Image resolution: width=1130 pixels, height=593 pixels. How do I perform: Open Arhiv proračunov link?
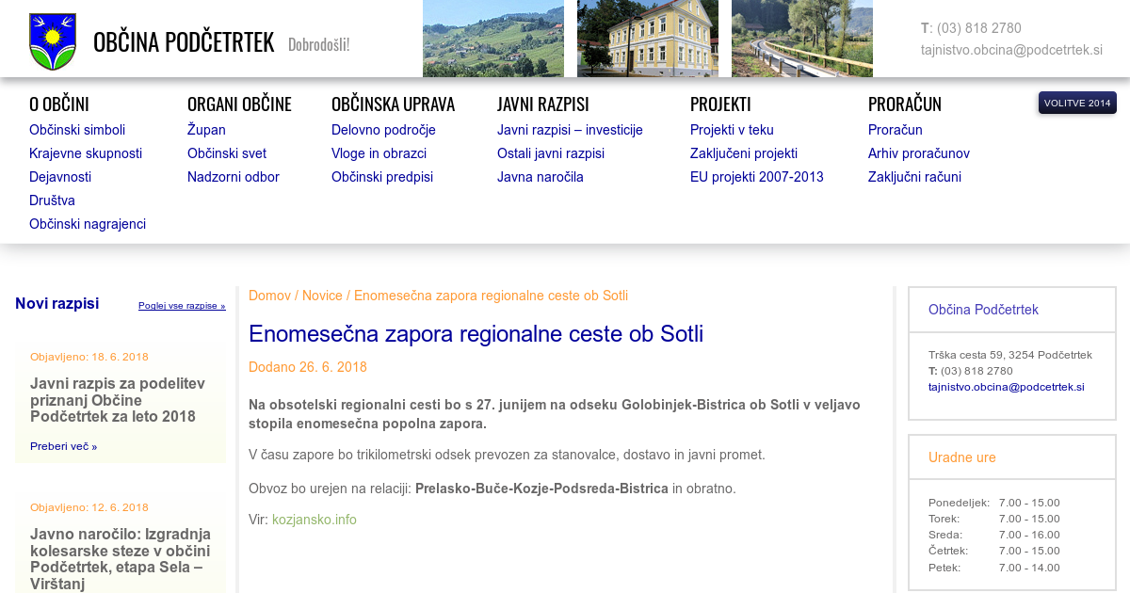pos(918,153)
